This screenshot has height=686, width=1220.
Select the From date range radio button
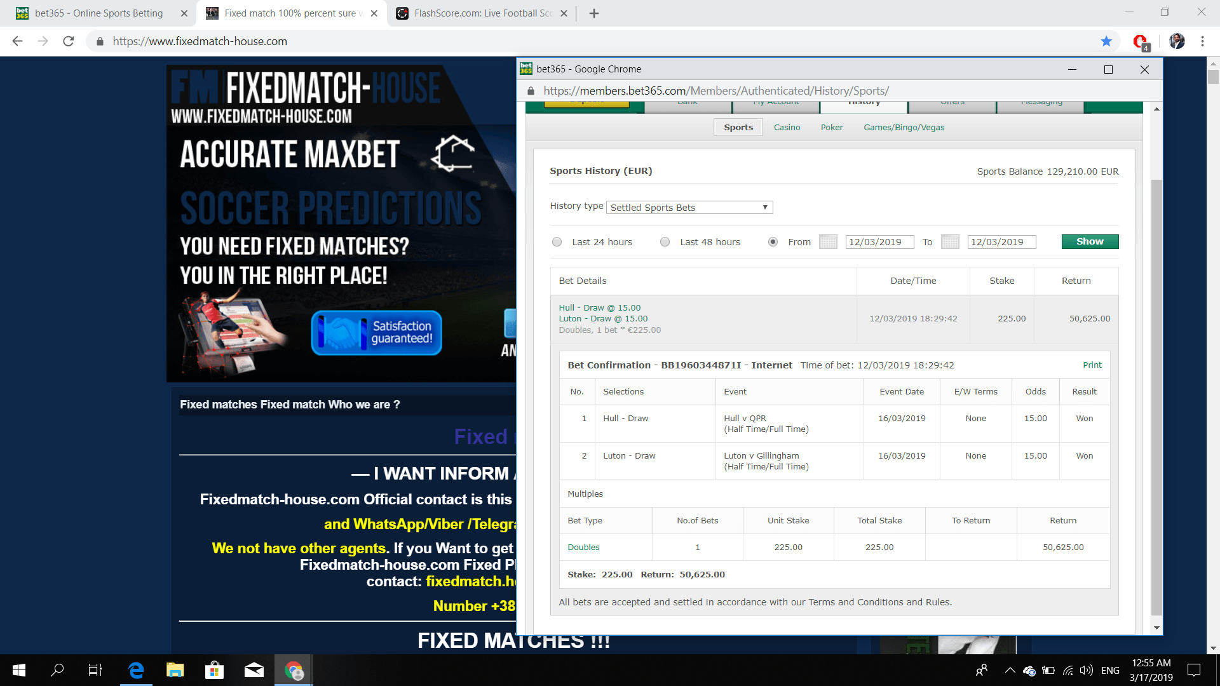tap(773, 242)
